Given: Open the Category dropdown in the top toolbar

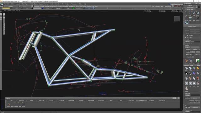Looking at the screenshot, I should click(x=11, y=6).
